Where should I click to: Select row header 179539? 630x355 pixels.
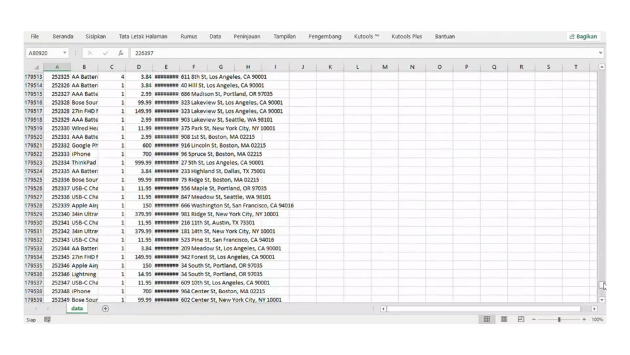(33, 300)
